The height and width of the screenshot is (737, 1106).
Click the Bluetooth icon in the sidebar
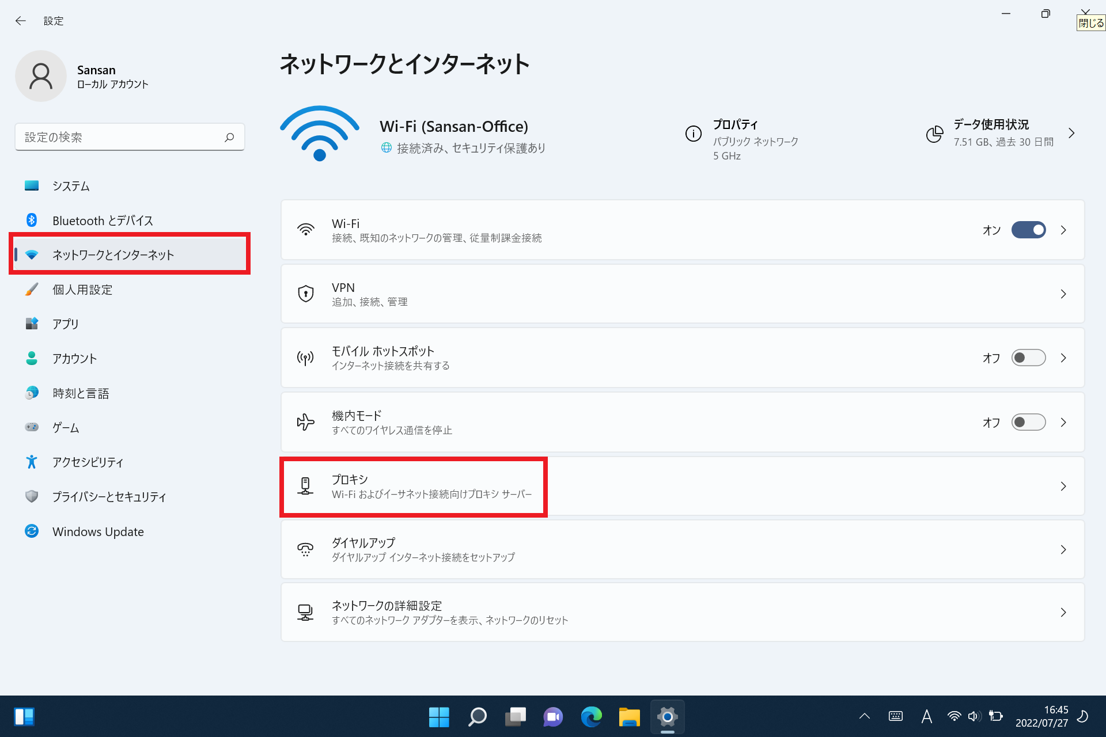click(x=32, y=220)
